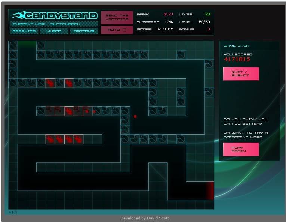
Task: Click the 'Do you think you can do better?' text
Action: [x=246, y=121]
